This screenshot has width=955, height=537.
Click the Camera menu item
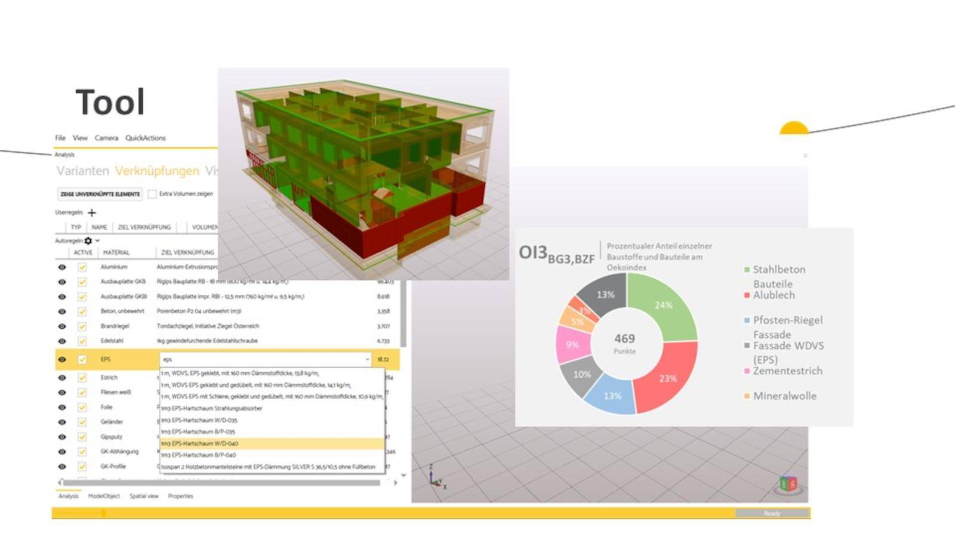pos(106,138)
